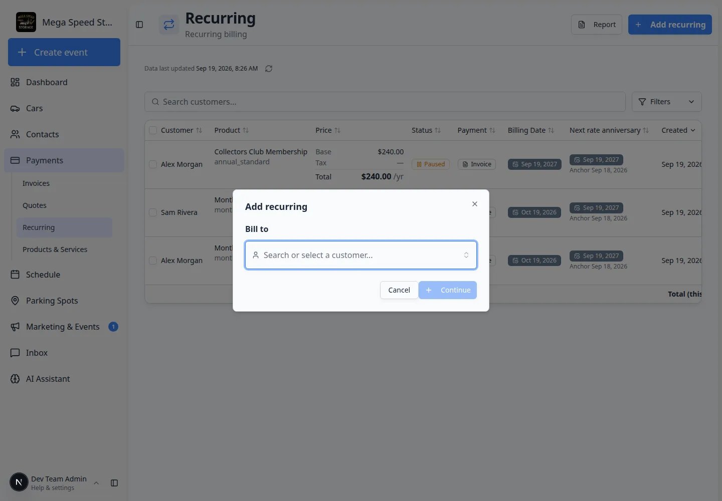Click the refresh data icon
Viewport: 722px width, 501px height.
pyautogui.click(x=269, y=69)
